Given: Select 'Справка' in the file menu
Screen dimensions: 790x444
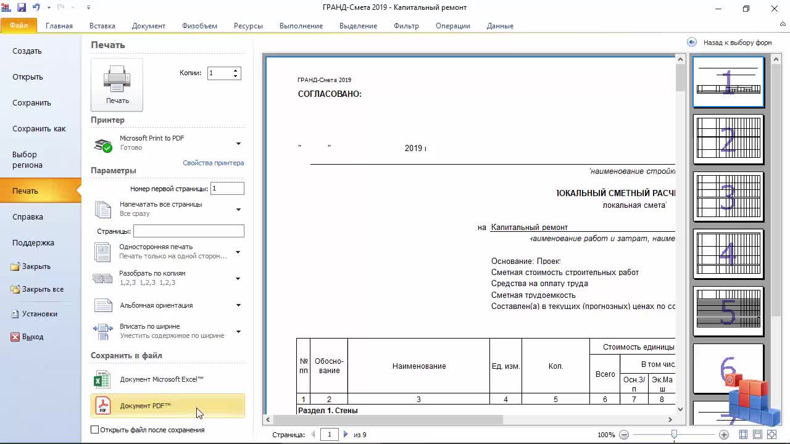Looking at the screenshot, I should click(x=40, y=217).
